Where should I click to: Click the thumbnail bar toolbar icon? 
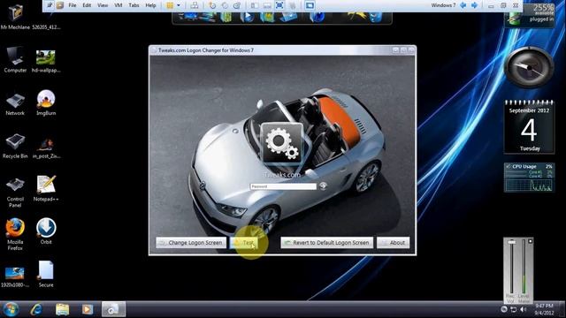pos(267,5)
